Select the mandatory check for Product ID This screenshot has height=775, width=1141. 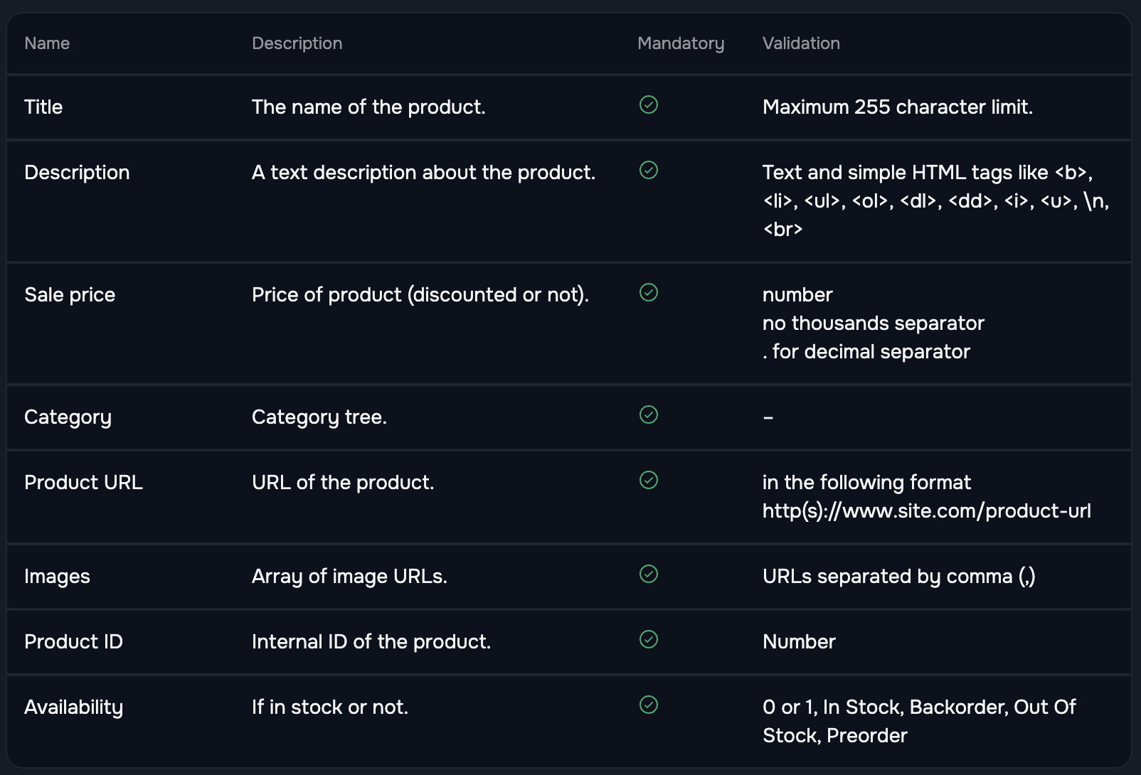[x=648, y=641]
